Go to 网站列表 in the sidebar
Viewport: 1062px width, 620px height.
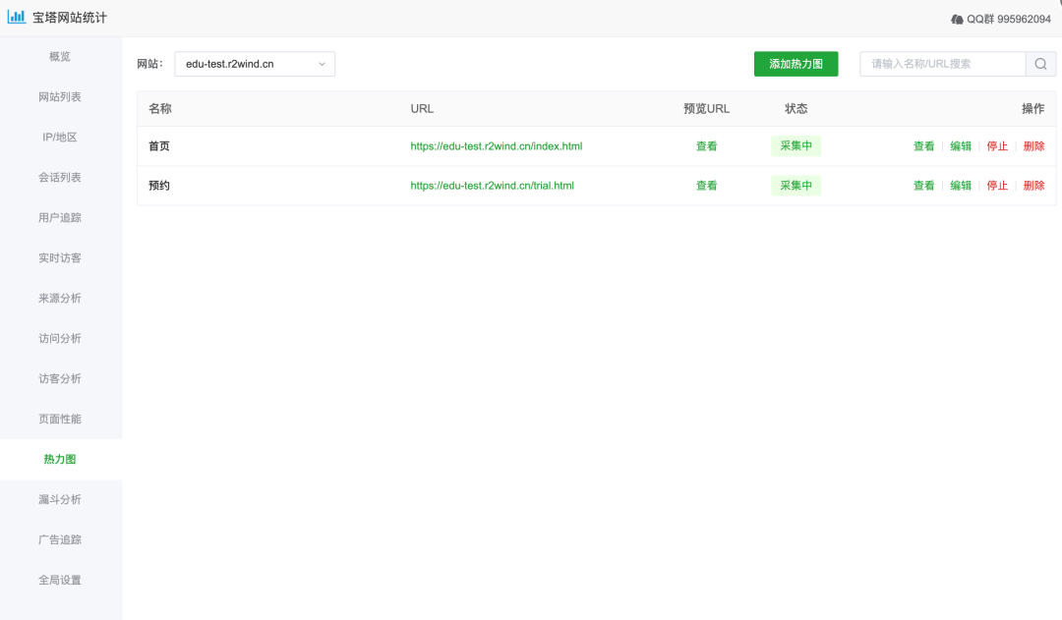tap(60, 97)
